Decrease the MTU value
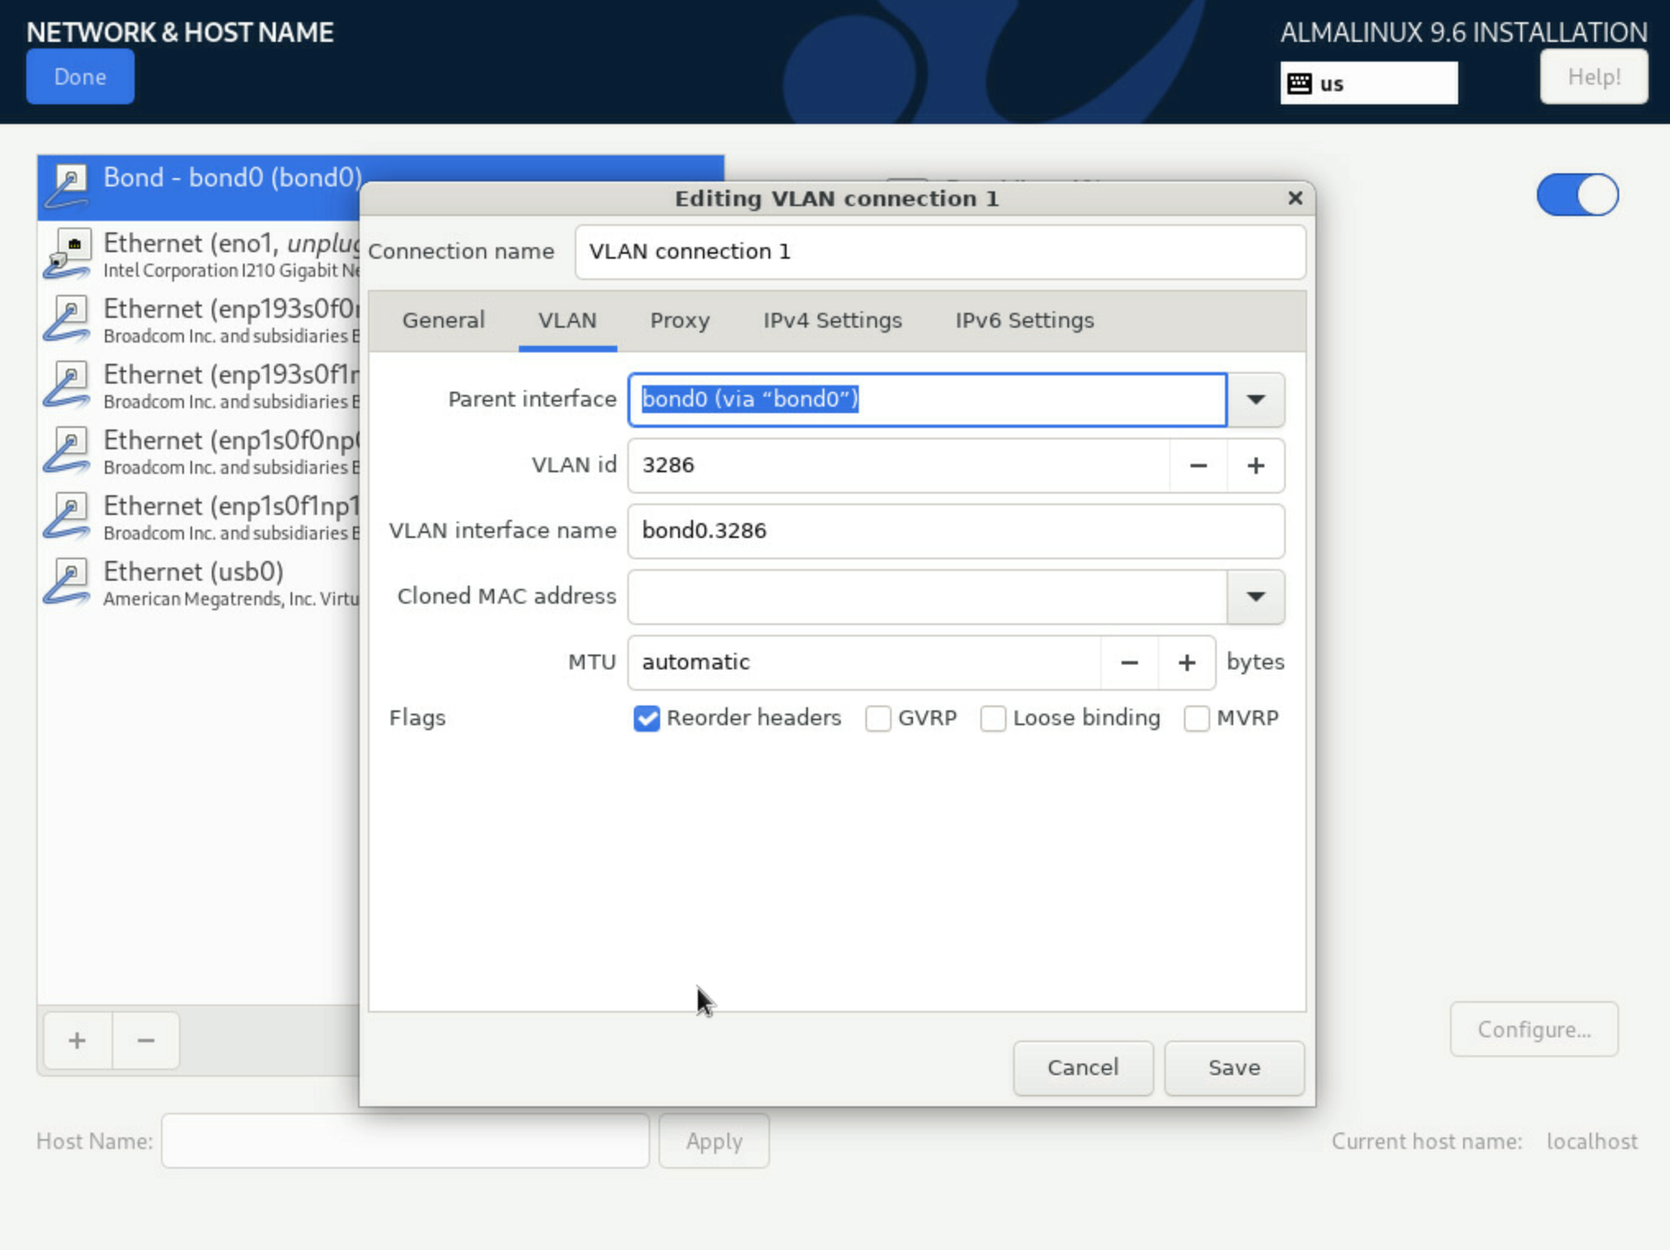1670x1250 pixels. 1129,663
